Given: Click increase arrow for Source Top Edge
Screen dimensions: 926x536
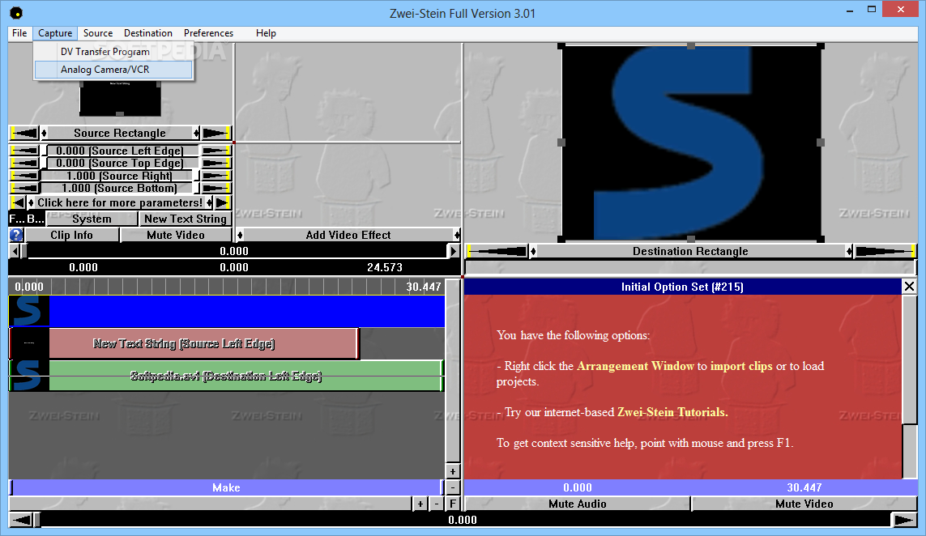Looking at the screenshot, I should coord(216,163).
